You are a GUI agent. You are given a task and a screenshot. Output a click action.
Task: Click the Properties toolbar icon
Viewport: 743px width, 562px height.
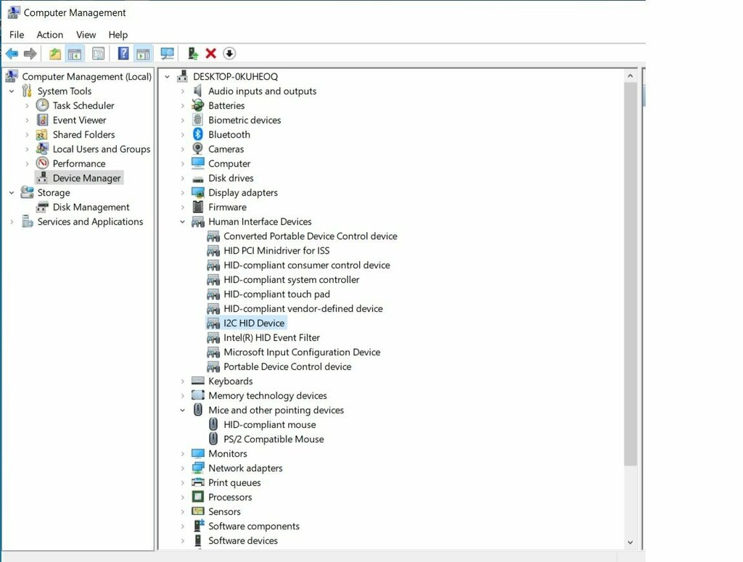click(x=98, y=54)
